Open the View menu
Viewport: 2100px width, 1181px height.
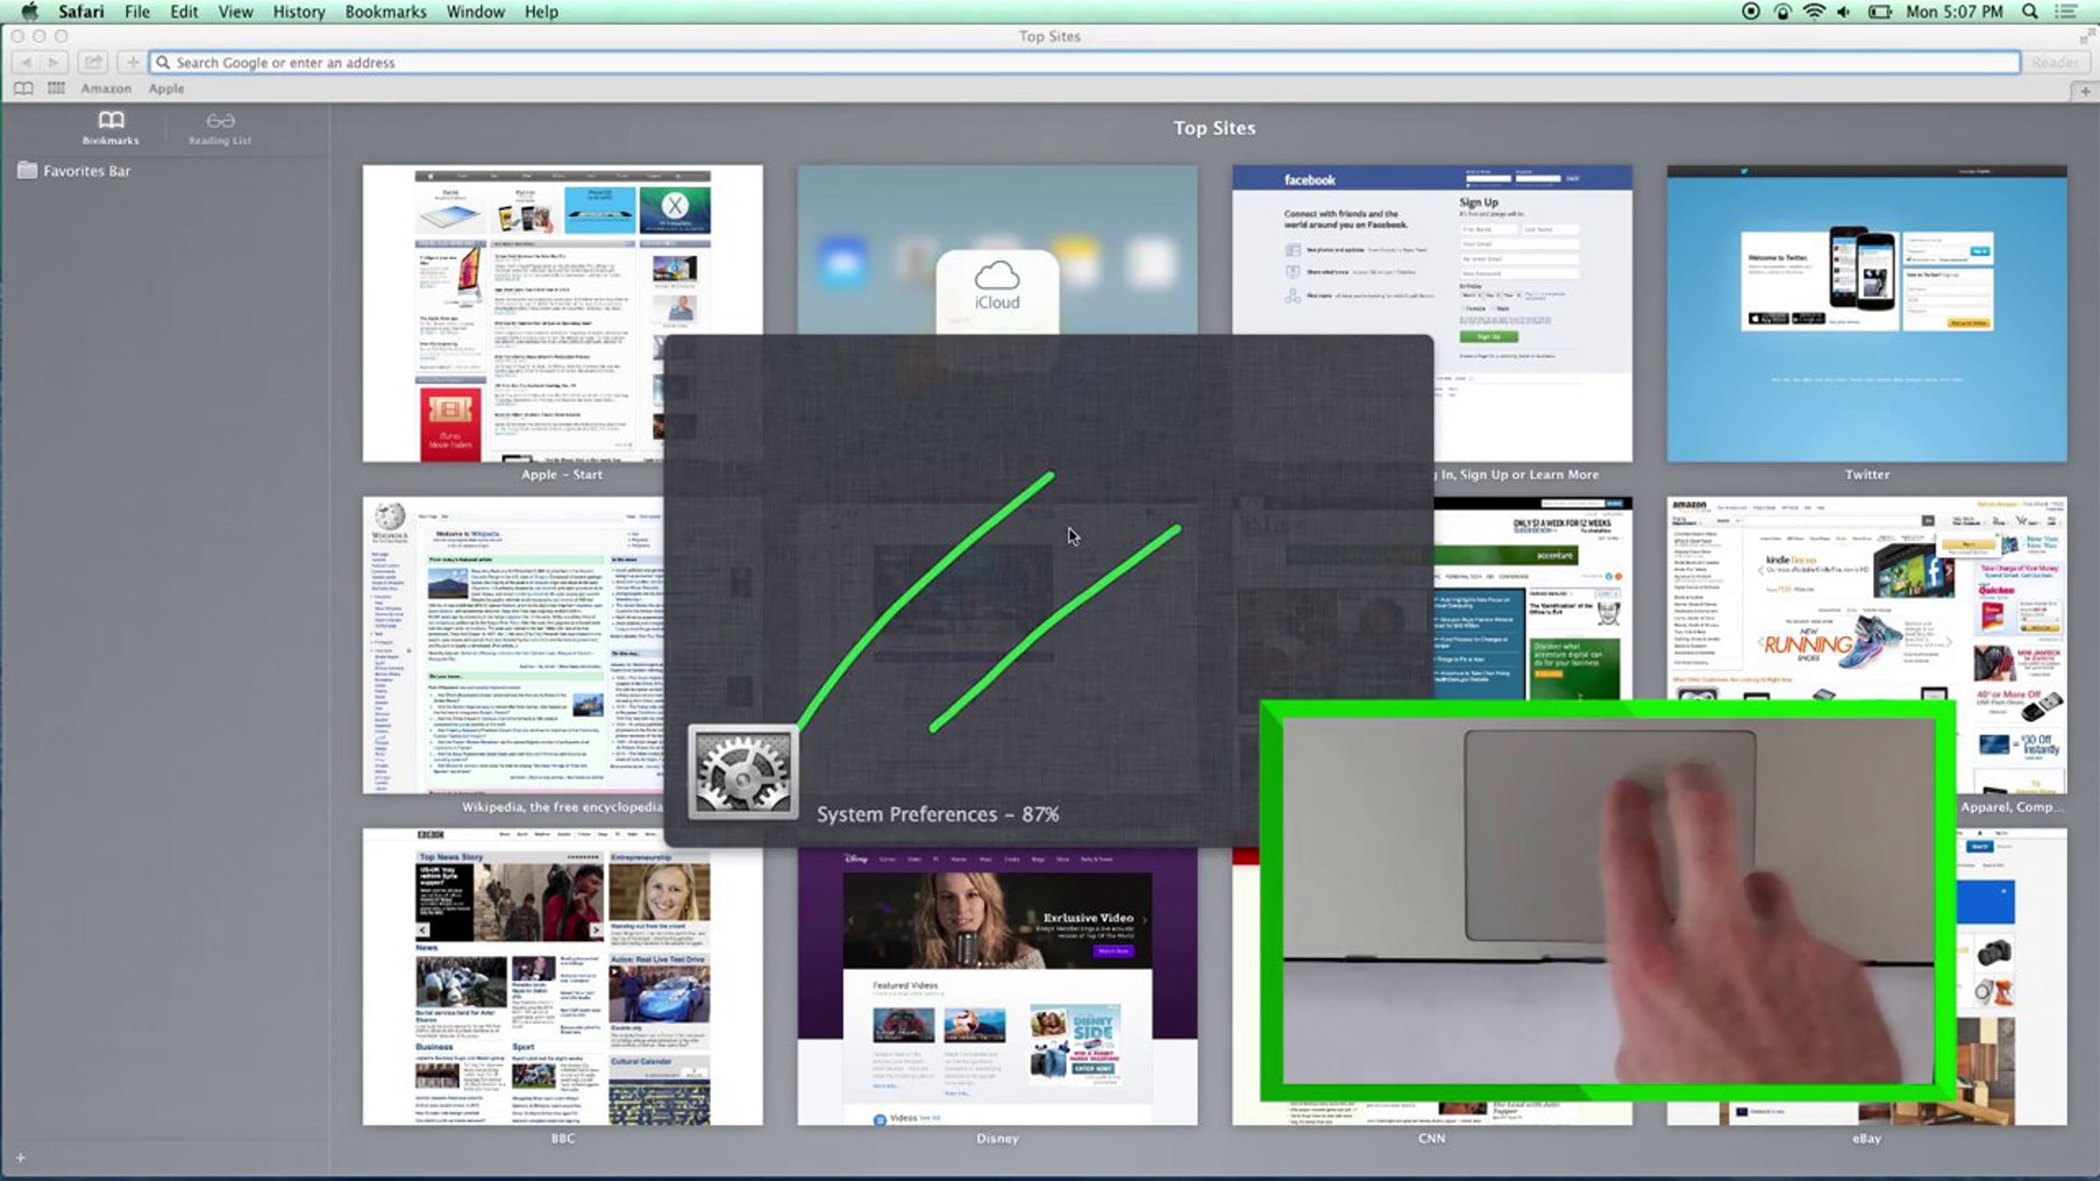[x=235, y=11]
